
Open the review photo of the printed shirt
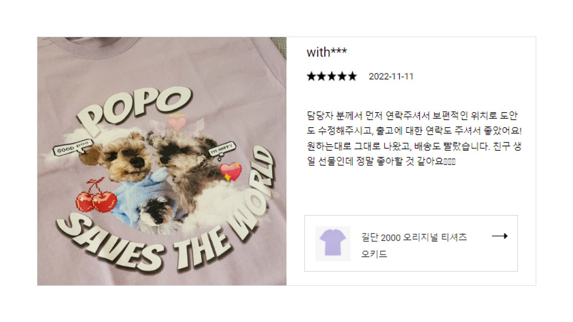tap(162, 161)
